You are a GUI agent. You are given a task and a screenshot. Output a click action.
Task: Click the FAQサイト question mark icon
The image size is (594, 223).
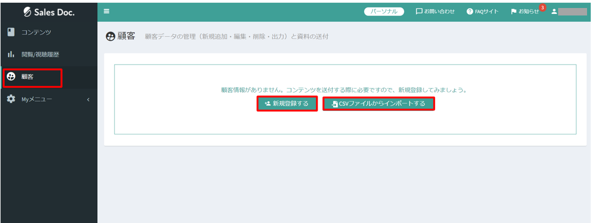(x=469, y=11)
